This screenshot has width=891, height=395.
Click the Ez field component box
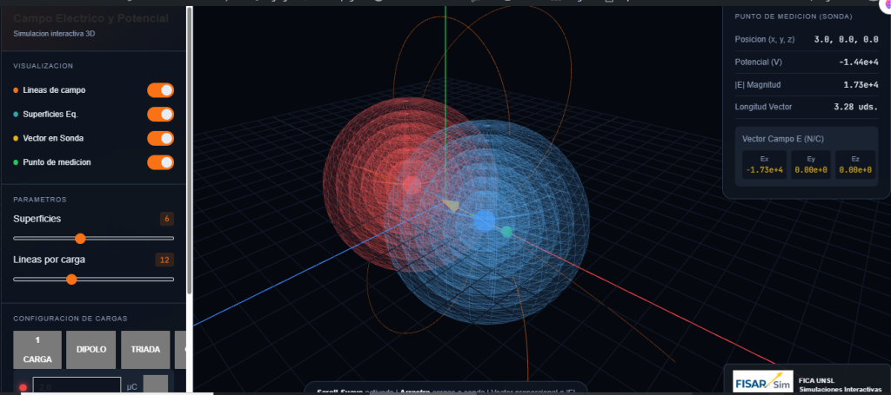854,165
